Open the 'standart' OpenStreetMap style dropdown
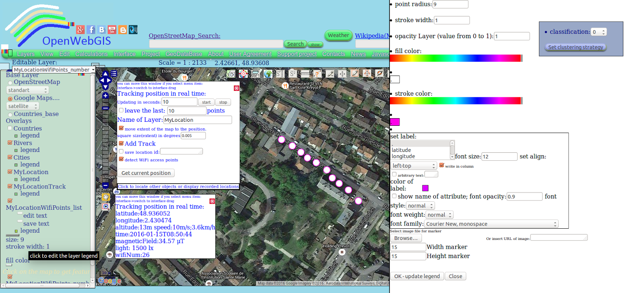This screenshot has height=293, width=643. [27, 90]
